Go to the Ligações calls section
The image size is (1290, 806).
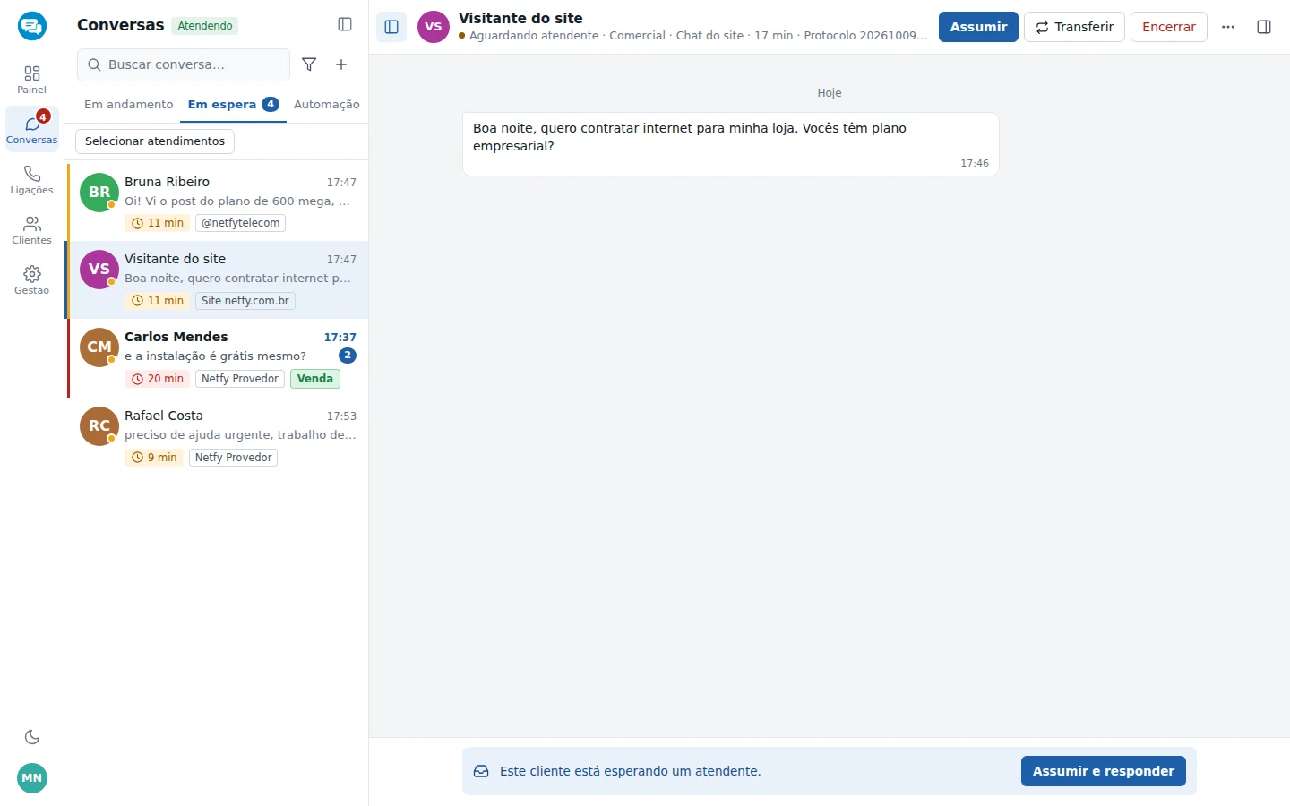(x=32, y=179)
